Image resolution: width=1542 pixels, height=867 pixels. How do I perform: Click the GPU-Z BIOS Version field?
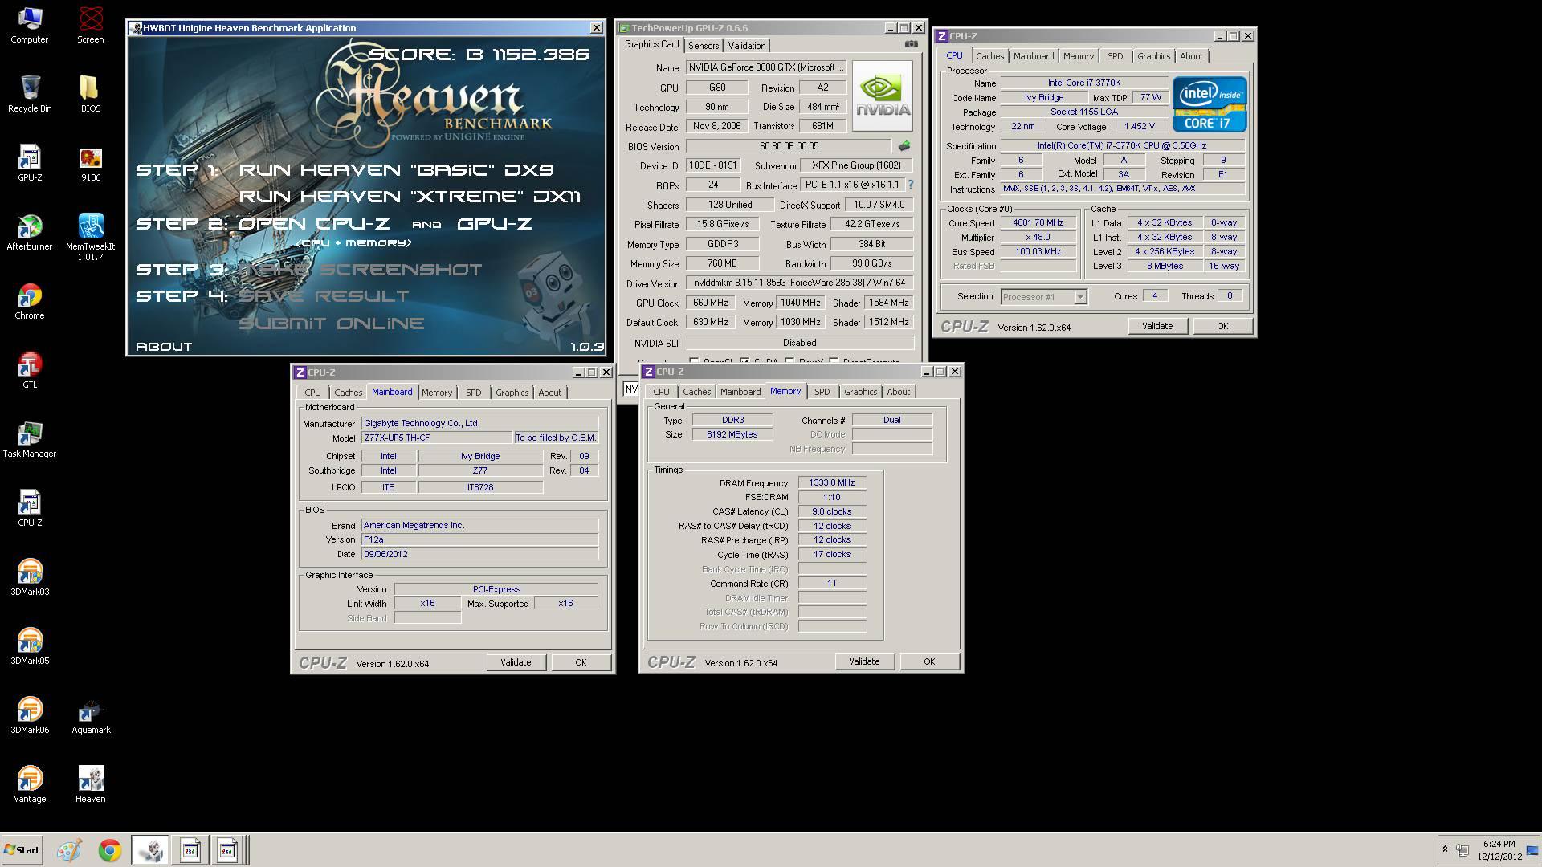(x=789, y=146)
